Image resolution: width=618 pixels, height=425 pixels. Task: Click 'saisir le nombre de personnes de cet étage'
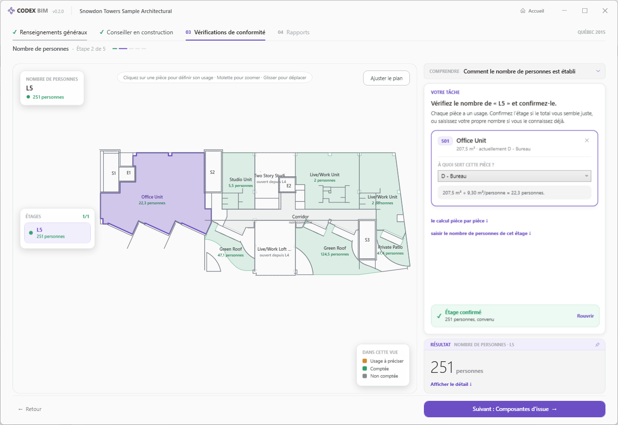point(480,233)
